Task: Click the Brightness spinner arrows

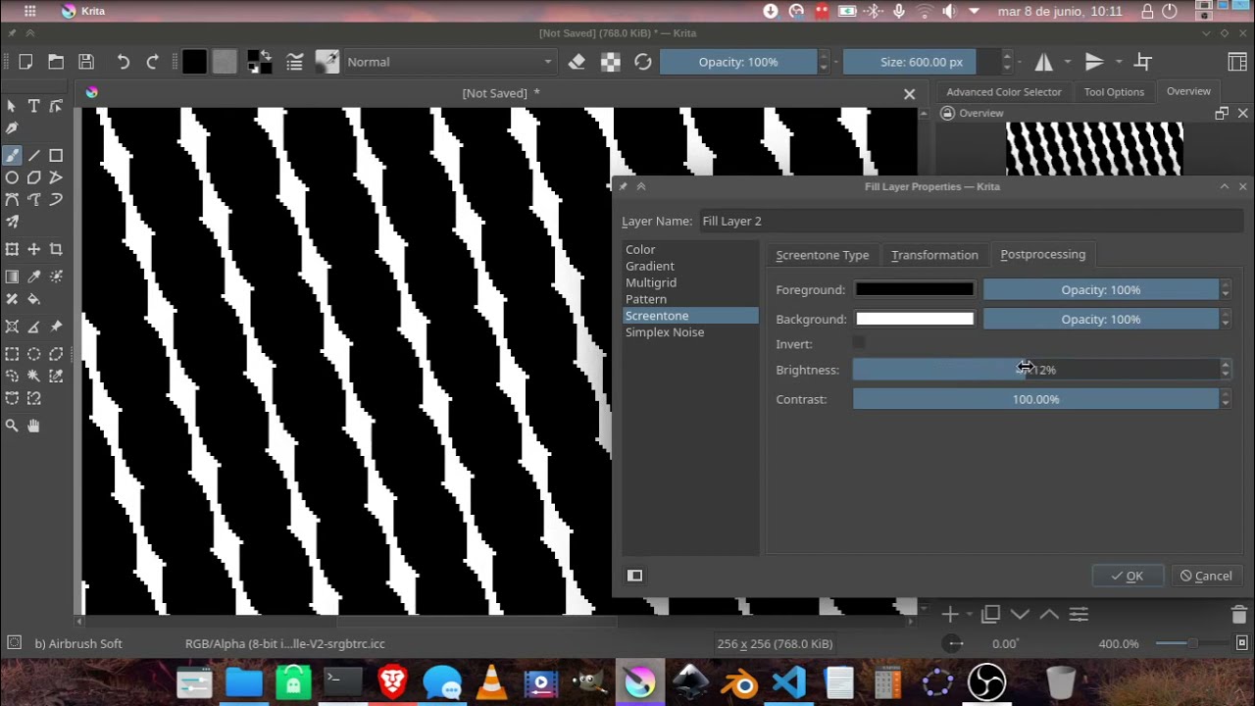Action: pos(1225,370)
